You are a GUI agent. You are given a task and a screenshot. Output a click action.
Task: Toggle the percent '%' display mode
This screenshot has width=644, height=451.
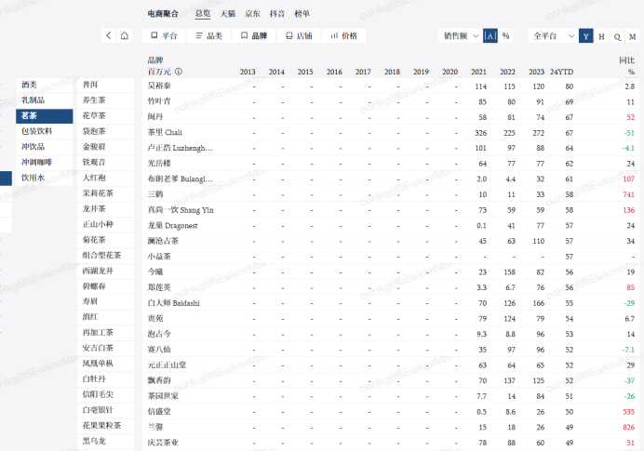(505, 35)
